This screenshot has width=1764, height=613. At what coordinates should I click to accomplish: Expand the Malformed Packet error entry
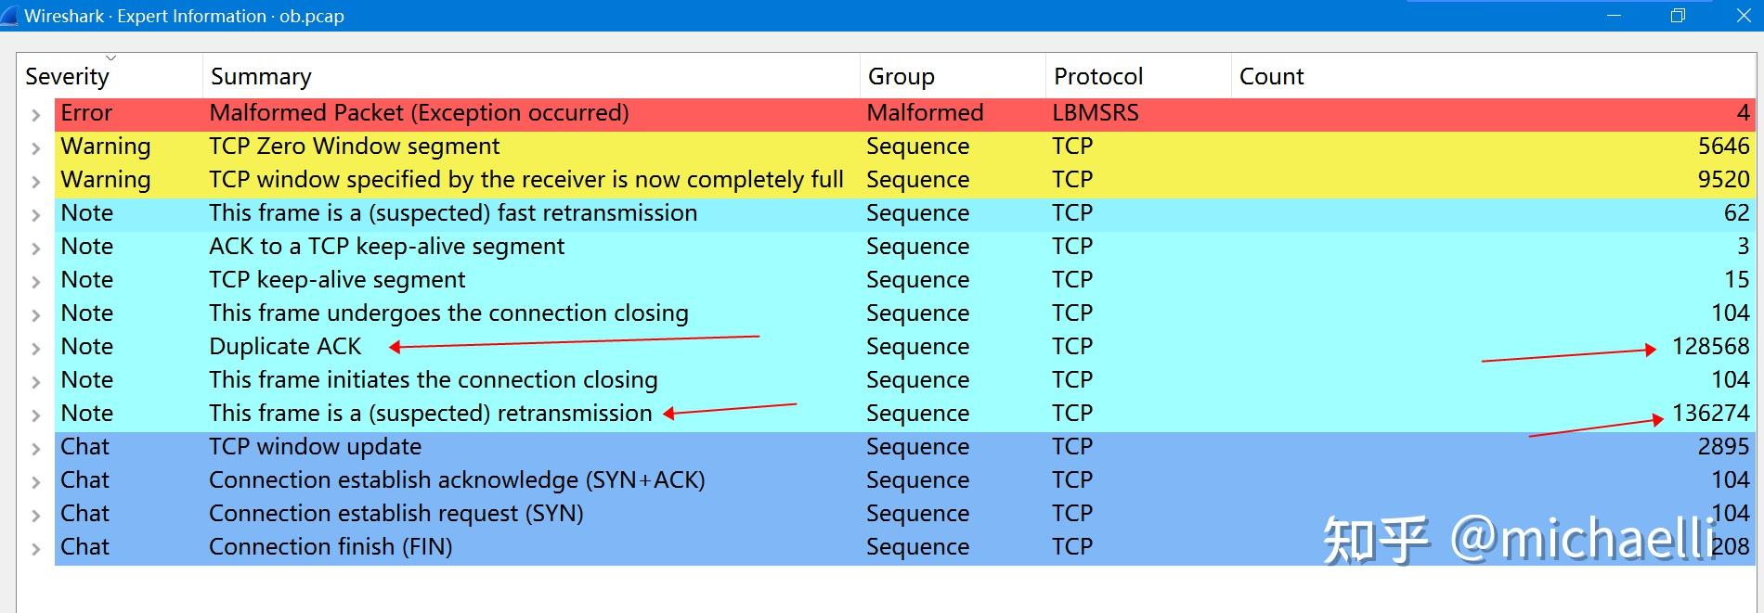[x=35, y=112]
